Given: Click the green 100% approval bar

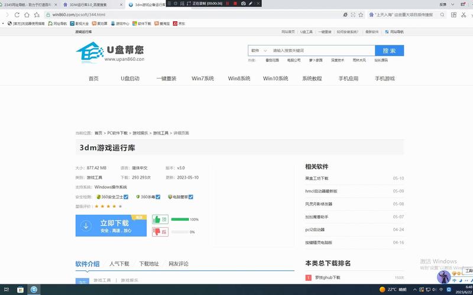Looking at the screenshot, I should click(180, 219).
